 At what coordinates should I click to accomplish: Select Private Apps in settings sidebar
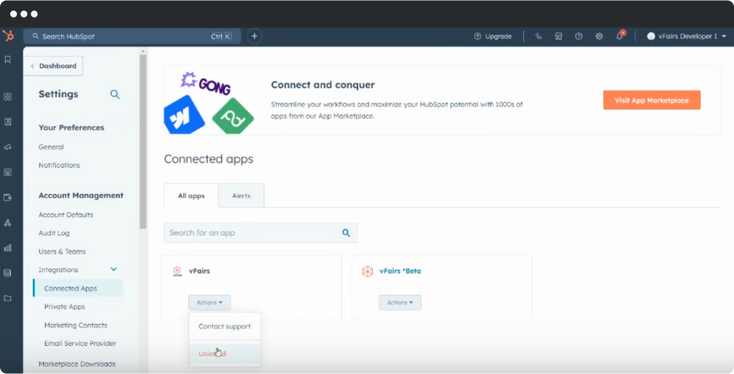pyautogui.click(x=64, y=306)
